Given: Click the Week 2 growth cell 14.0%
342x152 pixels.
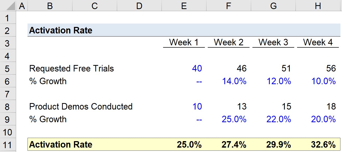Looking at the screenshot, I should click(x=234, y=81).
